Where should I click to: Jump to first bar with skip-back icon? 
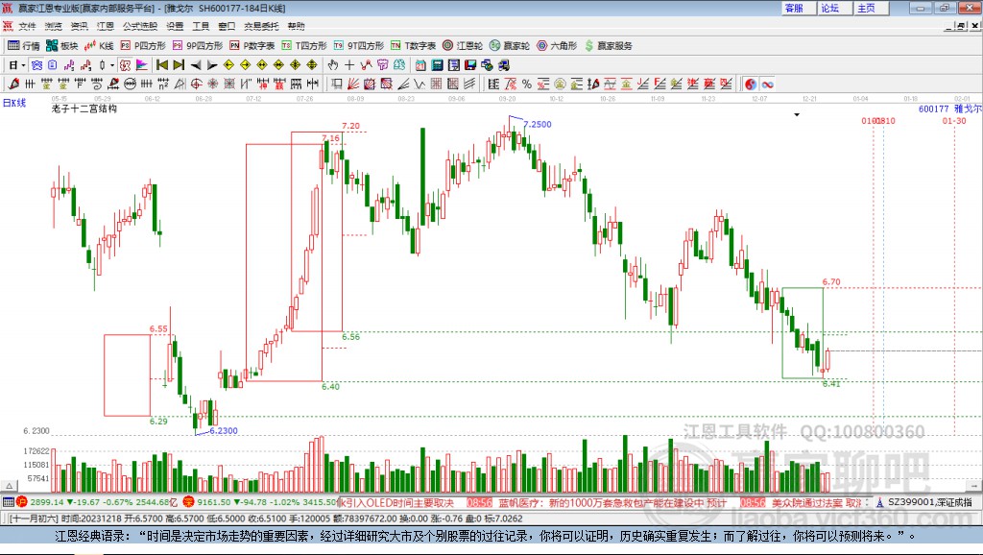click(x=161, y=65)
